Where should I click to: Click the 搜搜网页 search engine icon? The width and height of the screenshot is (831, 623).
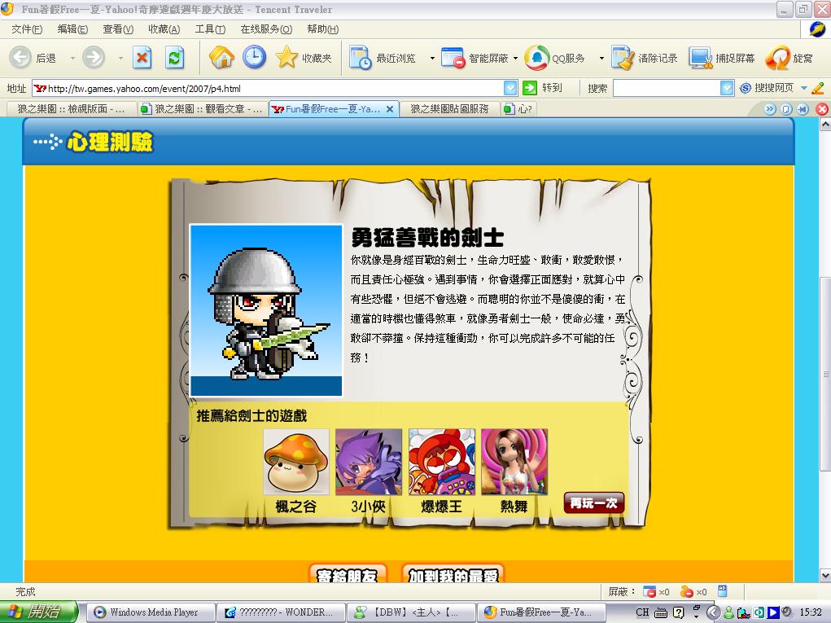click(x=746, y=88)
